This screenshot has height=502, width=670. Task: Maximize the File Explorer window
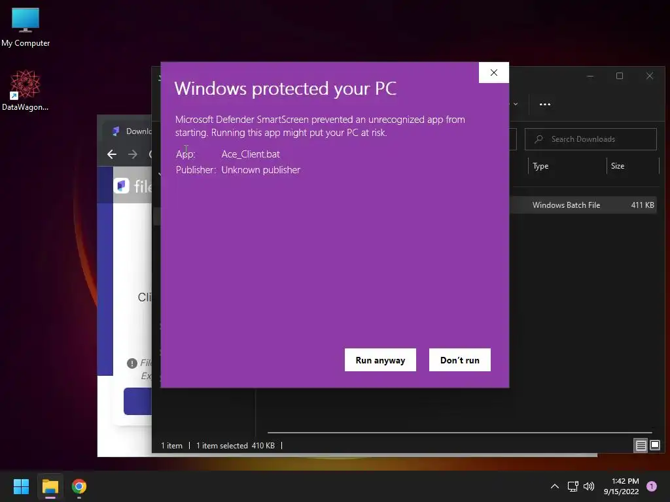[x=620, y=76]
